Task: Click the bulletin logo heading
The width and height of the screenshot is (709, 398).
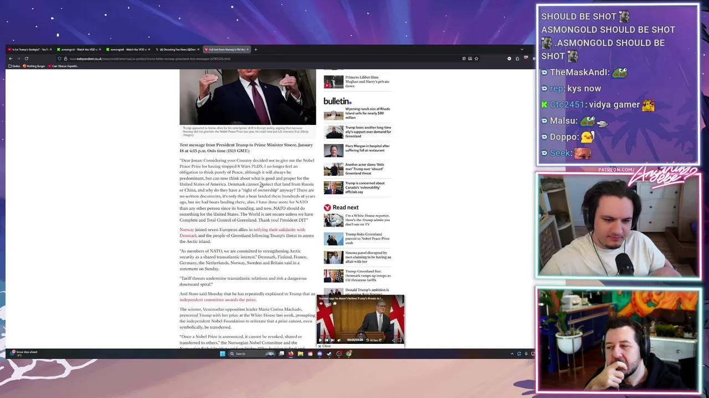Action: click(x=337, y=101)
